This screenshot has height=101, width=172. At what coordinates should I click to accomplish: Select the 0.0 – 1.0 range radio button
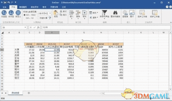25,18
